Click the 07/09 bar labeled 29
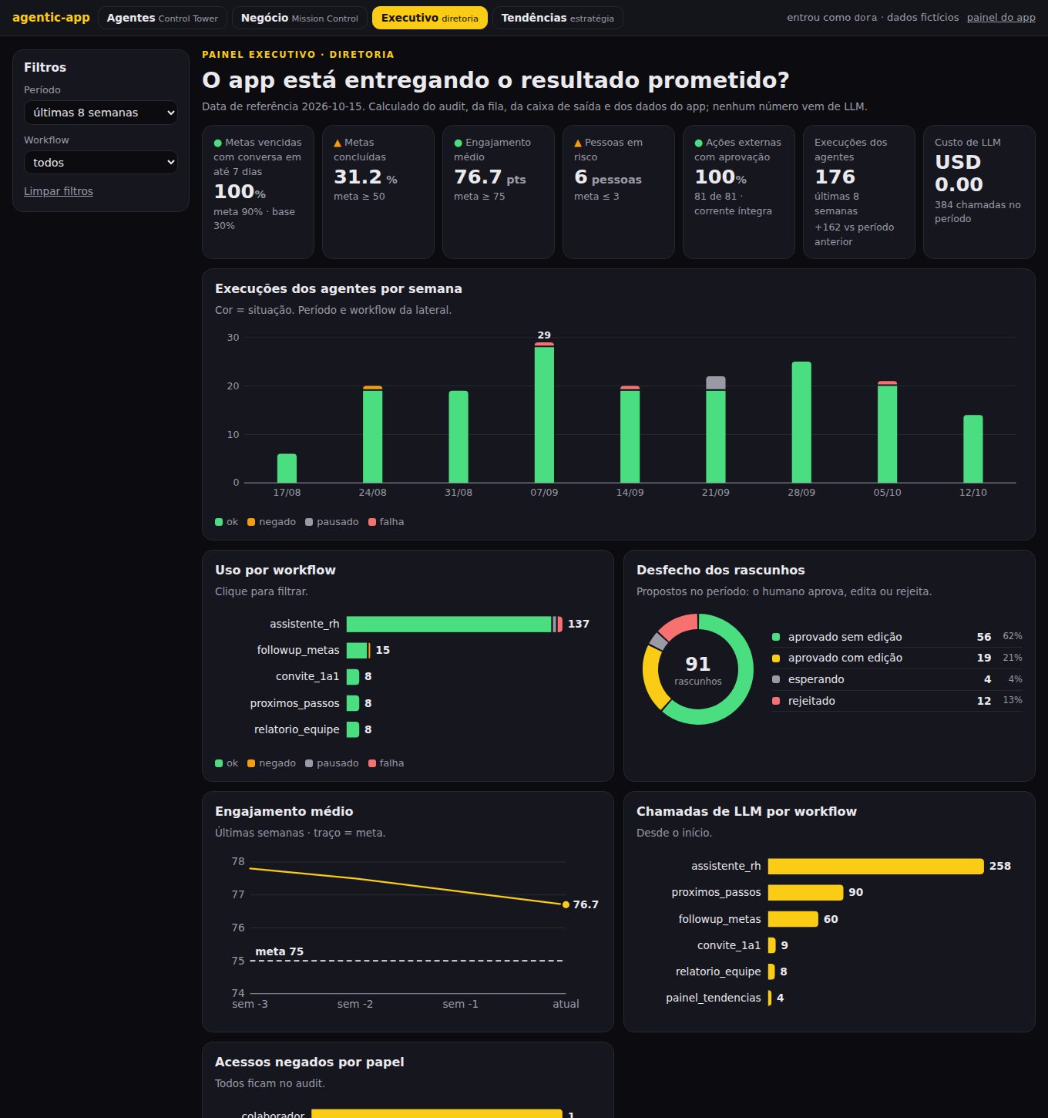Screen dimensions: 1048x1118 [544, 413]
